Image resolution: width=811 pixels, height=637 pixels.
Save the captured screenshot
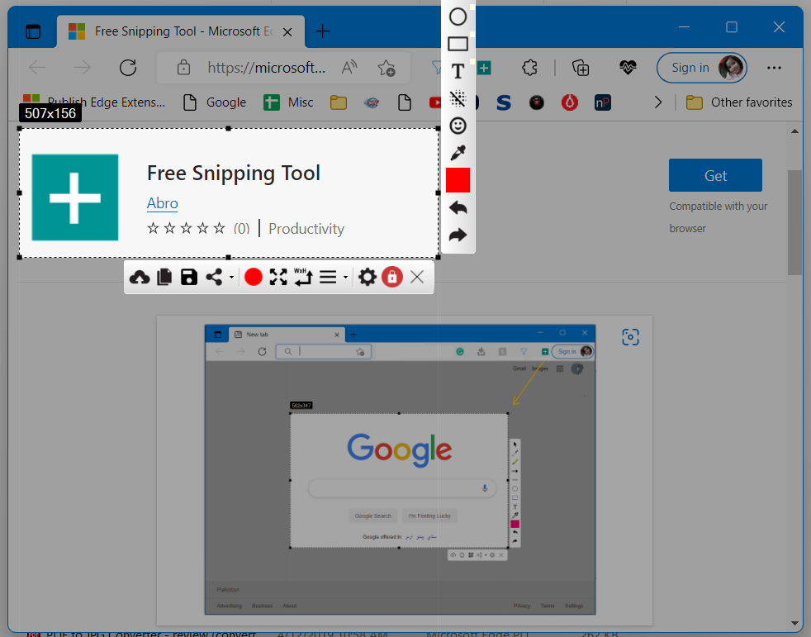(188, 277)
